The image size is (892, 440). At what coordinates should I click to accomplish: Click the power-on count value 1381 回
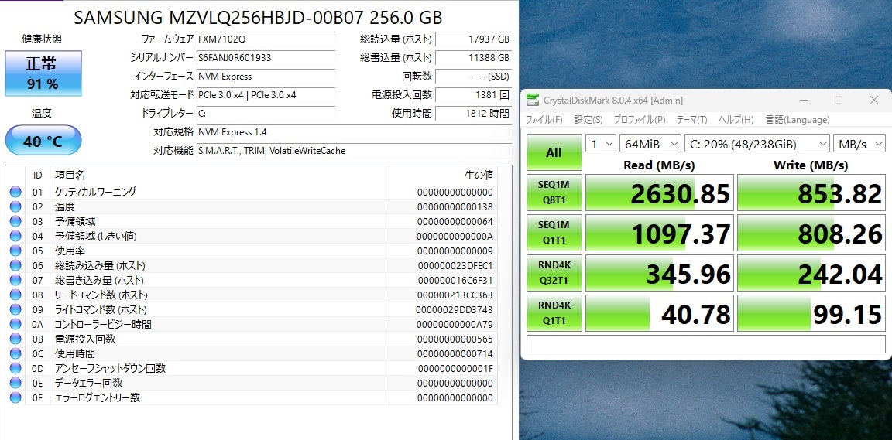[x=473, y=95]
